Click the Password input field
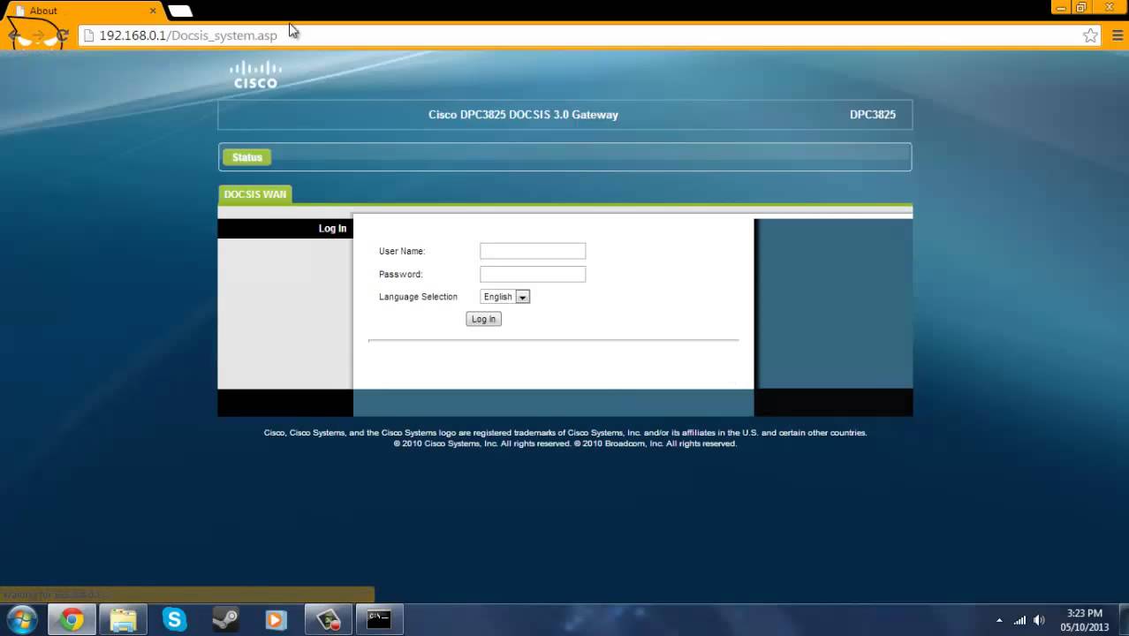The width and height of the screenshot is (1129, 636). (x=533, y=274)
